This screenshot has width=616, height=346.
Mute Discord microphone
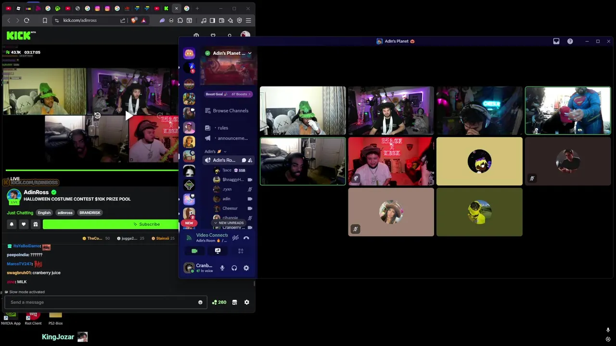click(222, 268)
